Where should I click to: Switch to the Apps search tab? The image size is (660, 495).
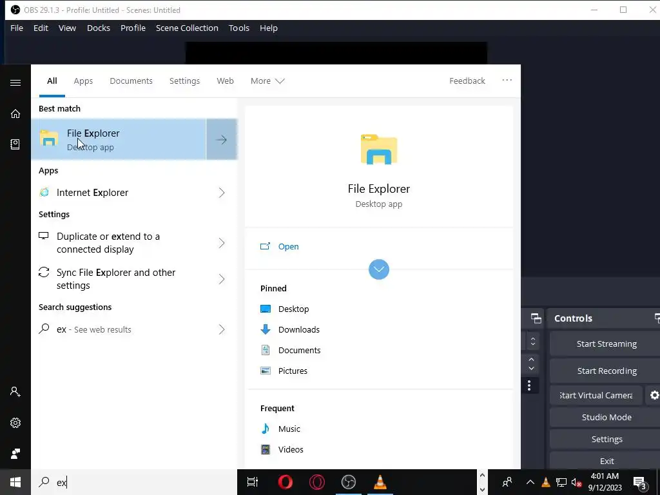(83, 81)
